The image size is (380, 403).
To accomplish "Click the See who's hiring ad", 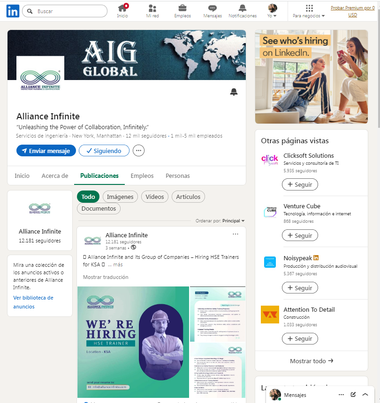I will point(312,77).
